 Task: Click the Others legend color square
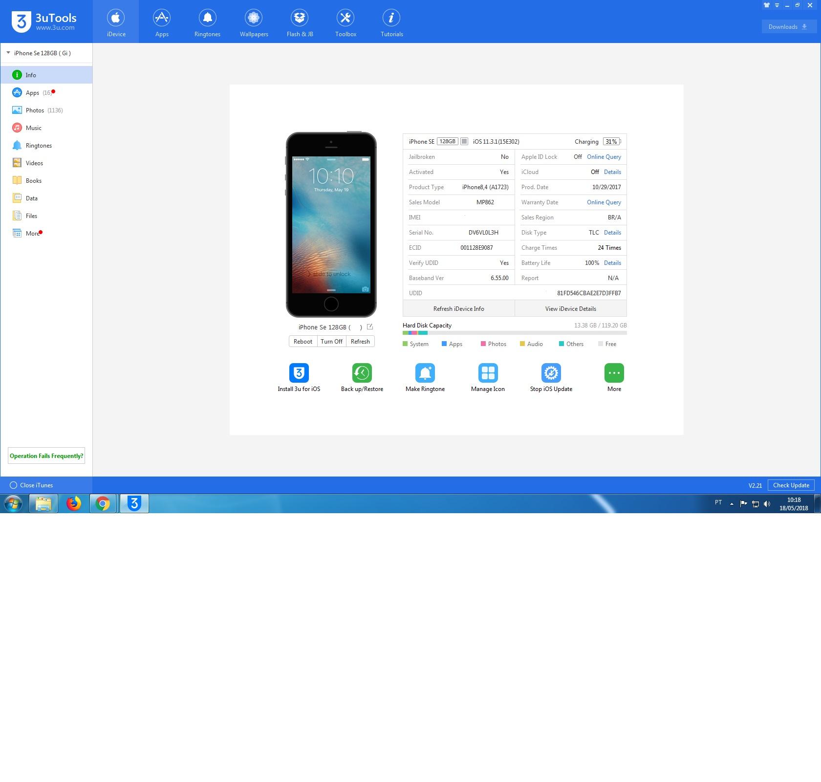[562, 344]
